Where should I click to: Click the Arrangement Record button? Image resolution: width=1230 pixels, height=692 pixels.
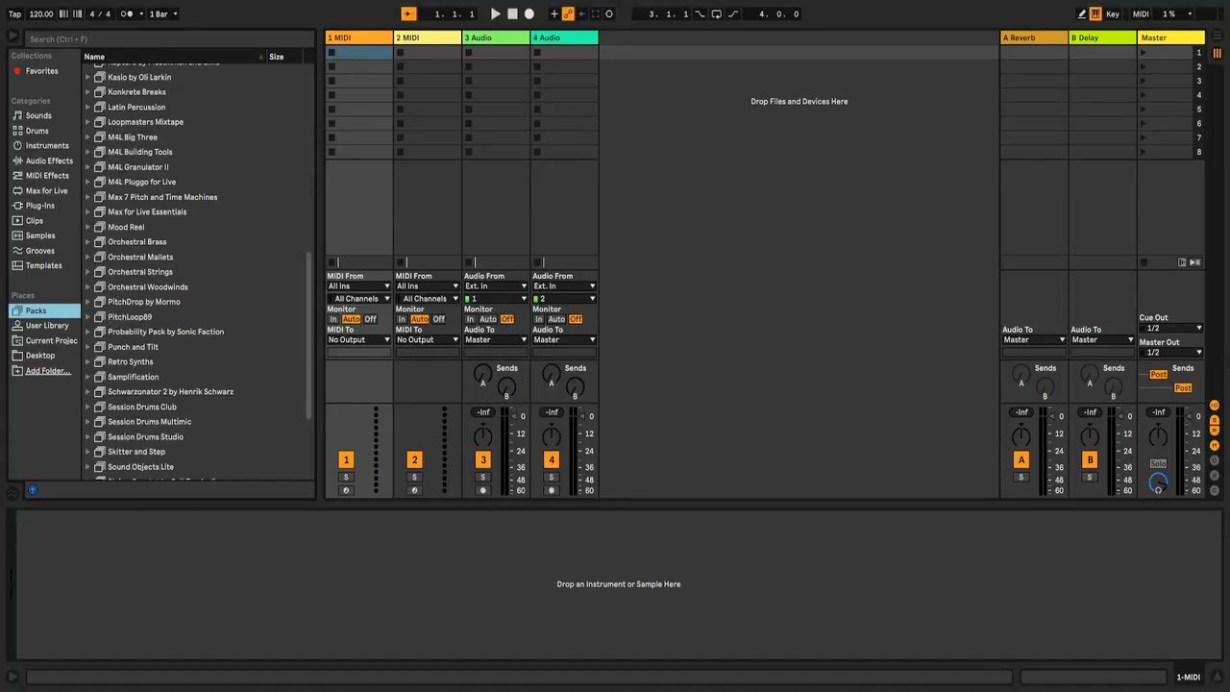click(529, 14)
